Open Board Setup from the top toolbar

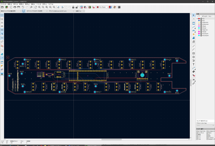point(6,7)
